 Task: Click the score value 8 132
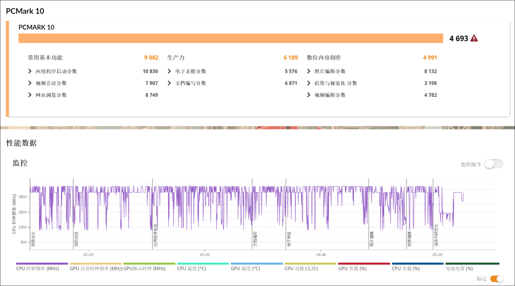click(x=430, y=71)
